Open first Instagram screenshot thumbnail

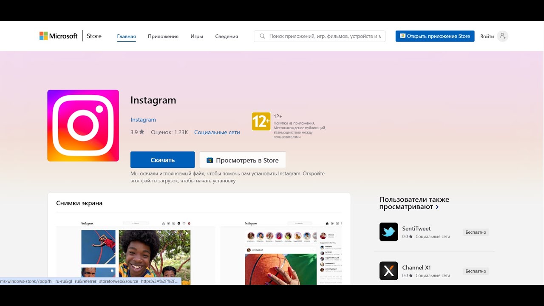(135, 252)
